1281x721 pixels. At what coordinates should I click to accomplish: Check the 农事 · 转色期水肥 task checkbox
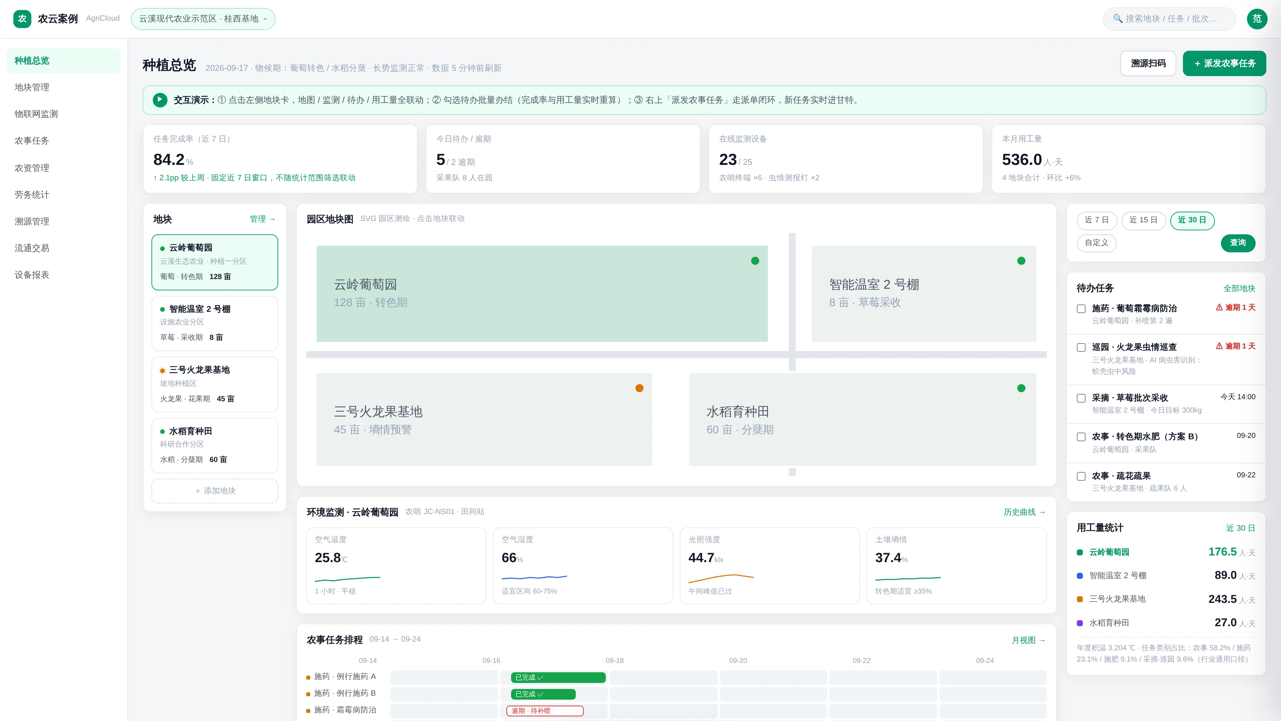tap(1081, 437)
